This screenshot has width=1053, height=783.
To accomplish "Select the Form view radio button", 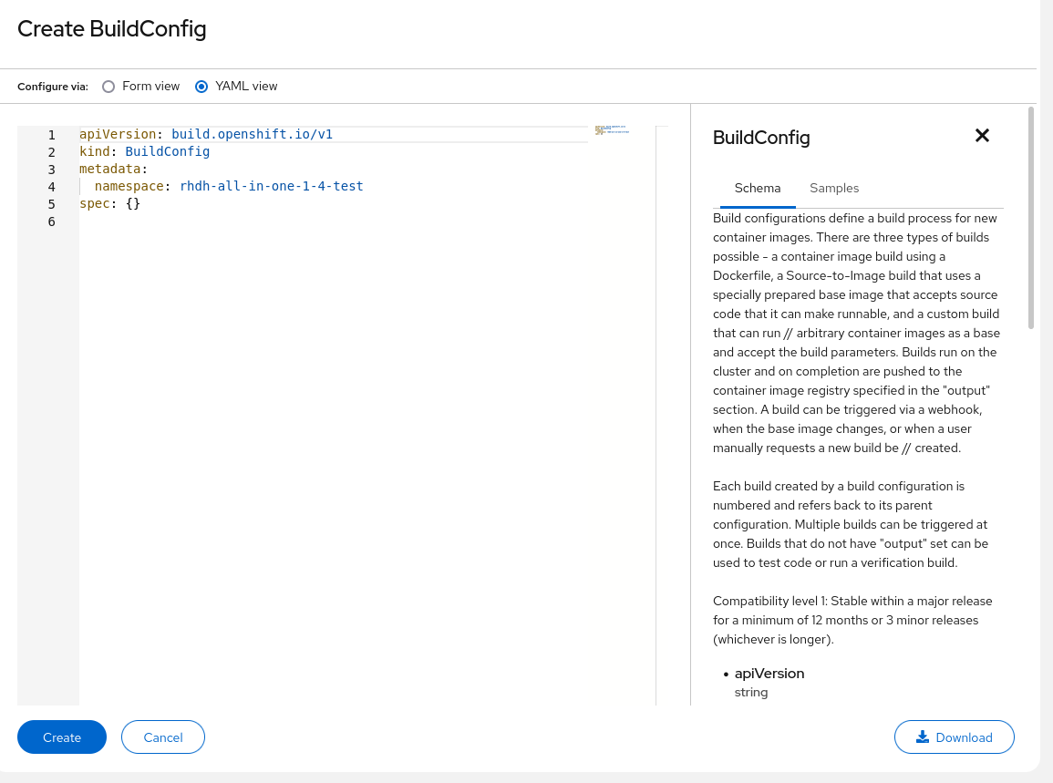I will pyautogui.click(x=108, y=87).
